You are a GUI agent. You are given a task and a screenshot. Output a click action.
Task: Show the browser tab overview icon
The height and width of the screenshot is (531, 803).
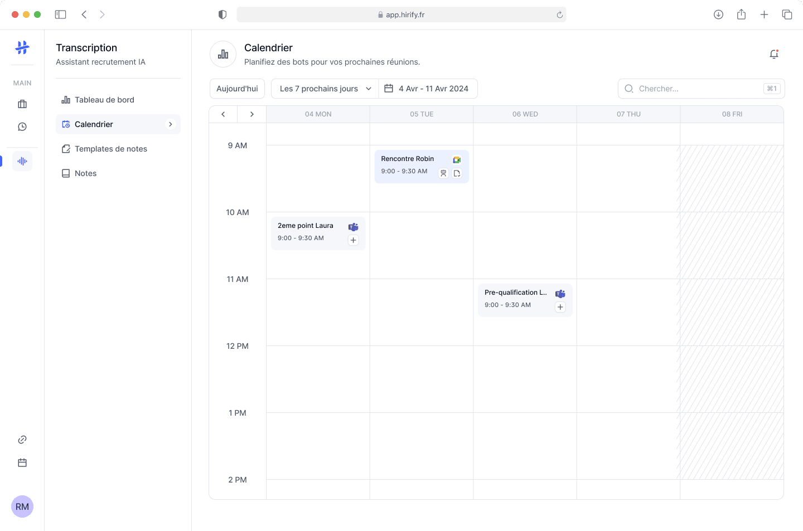click(x=787, y=14)
